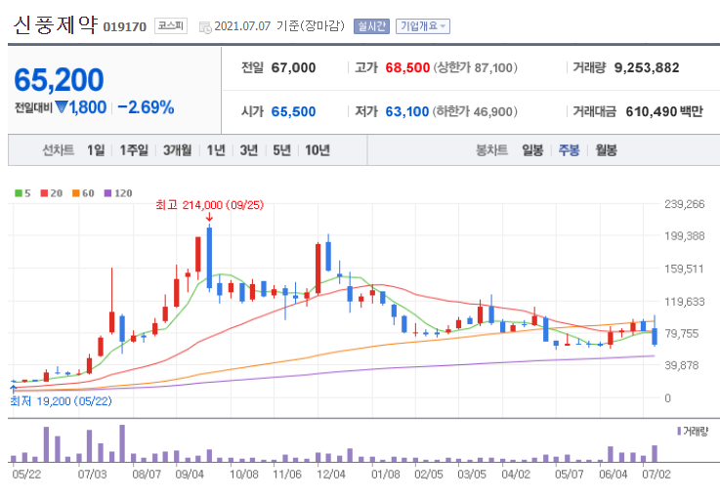Viewport: 720px width, 499px height.
Task: Switch to the 1년 chart period
Action: (216, 150)
